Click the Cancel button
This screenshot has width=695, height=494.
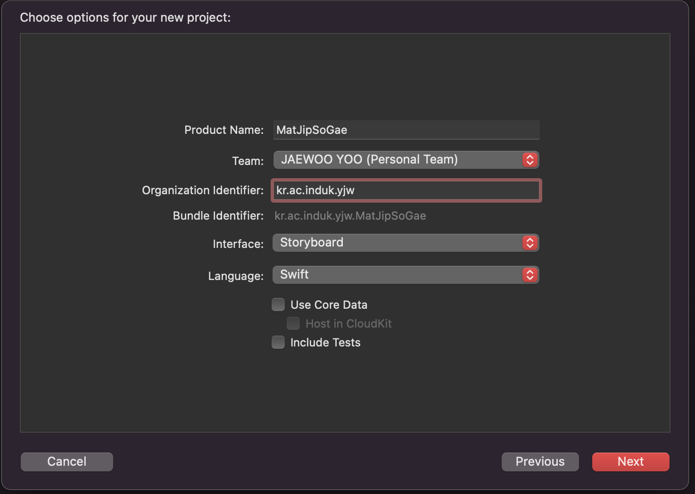point(67,461)
